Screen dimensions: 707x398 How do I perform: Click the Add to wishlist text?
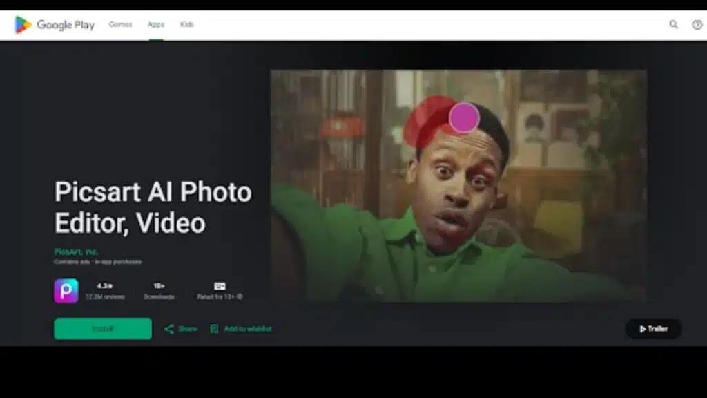(x=246, y=329)
